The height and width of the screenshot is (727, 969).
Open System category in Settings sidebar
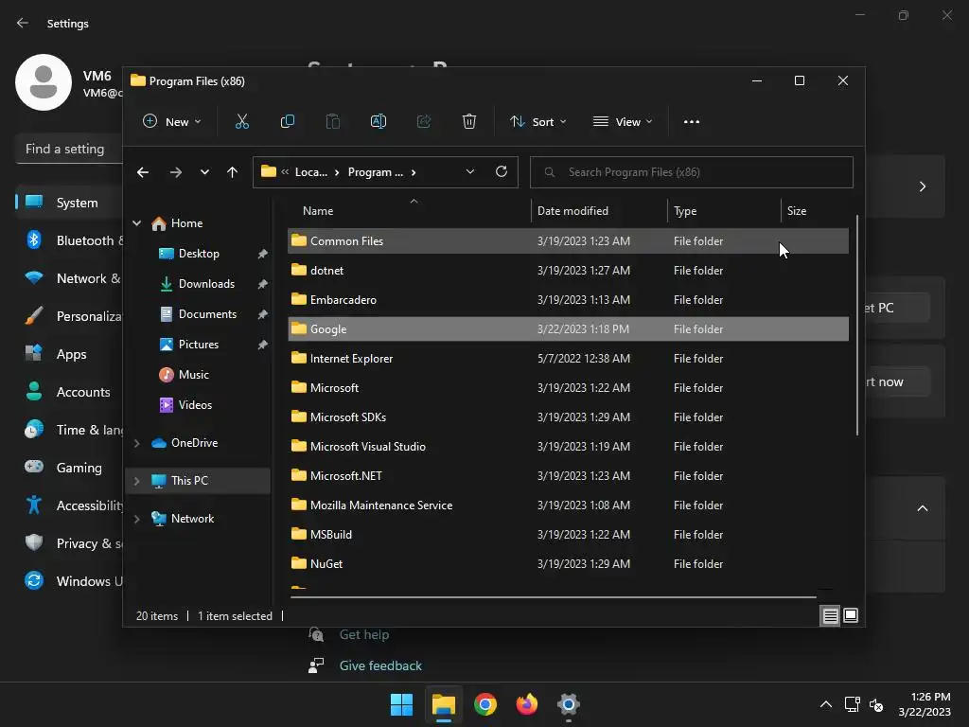click(x=69, y=203)
